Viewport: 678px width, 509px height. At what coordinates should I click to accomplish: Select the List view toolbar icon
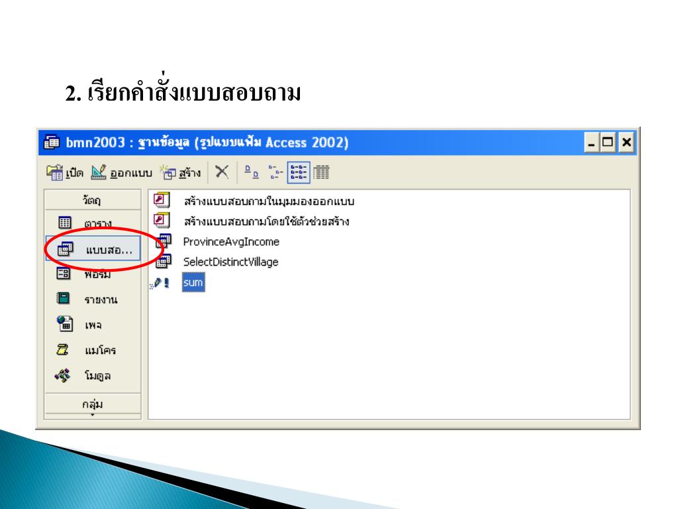click(x=299, y=172)
